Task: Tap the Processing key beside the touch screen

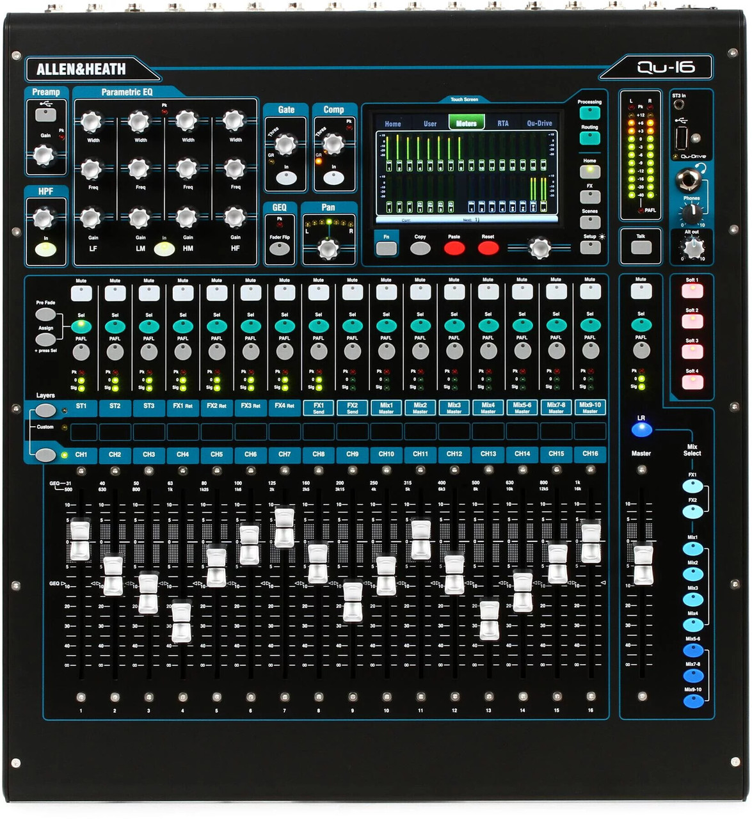Action: click(x=589, y=113)
